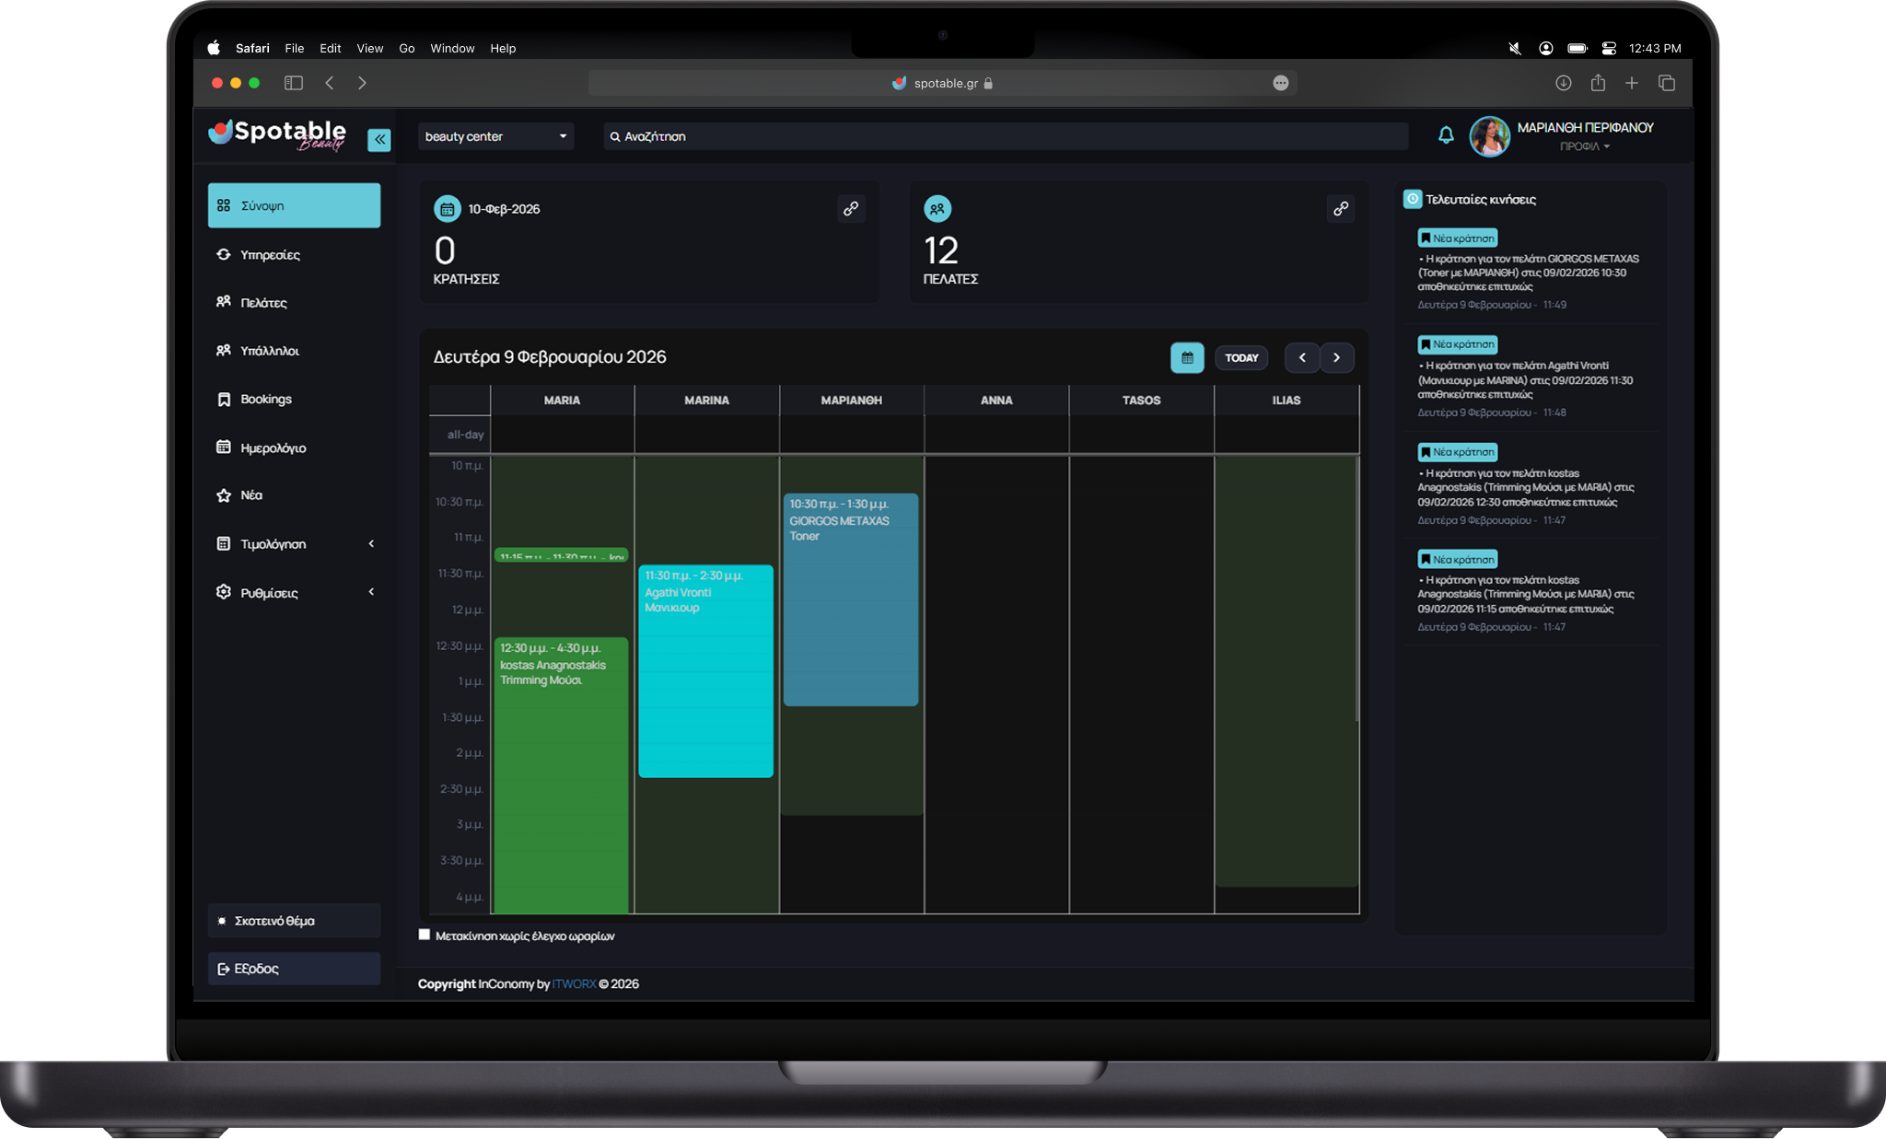Open ΠΡΟΦΙΛ profile dropdown

pos(1584,146)
